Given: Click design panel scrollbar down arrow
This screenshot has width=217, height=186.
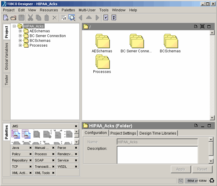Looking at the screenshot, I should tap(212, 118).
